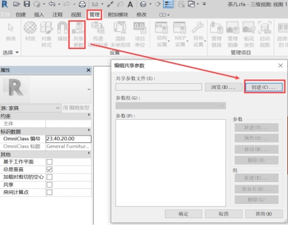
Task: Expand the Undo history dropdown arrow
Action: pos(59,4)
